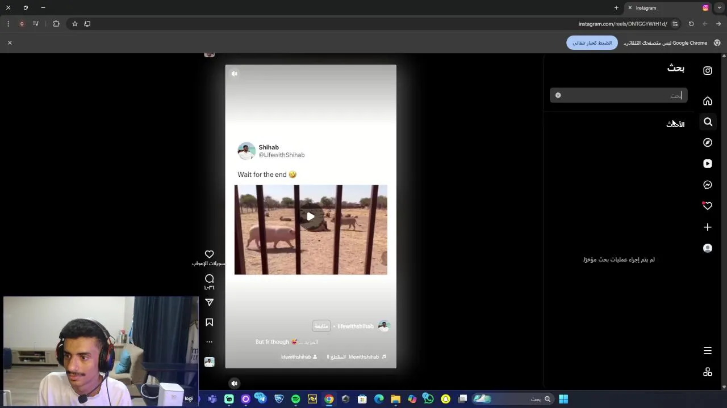Open the Meta apps icon at sidebar bottom
Screen dimensions: 727x408
(708, 372)
